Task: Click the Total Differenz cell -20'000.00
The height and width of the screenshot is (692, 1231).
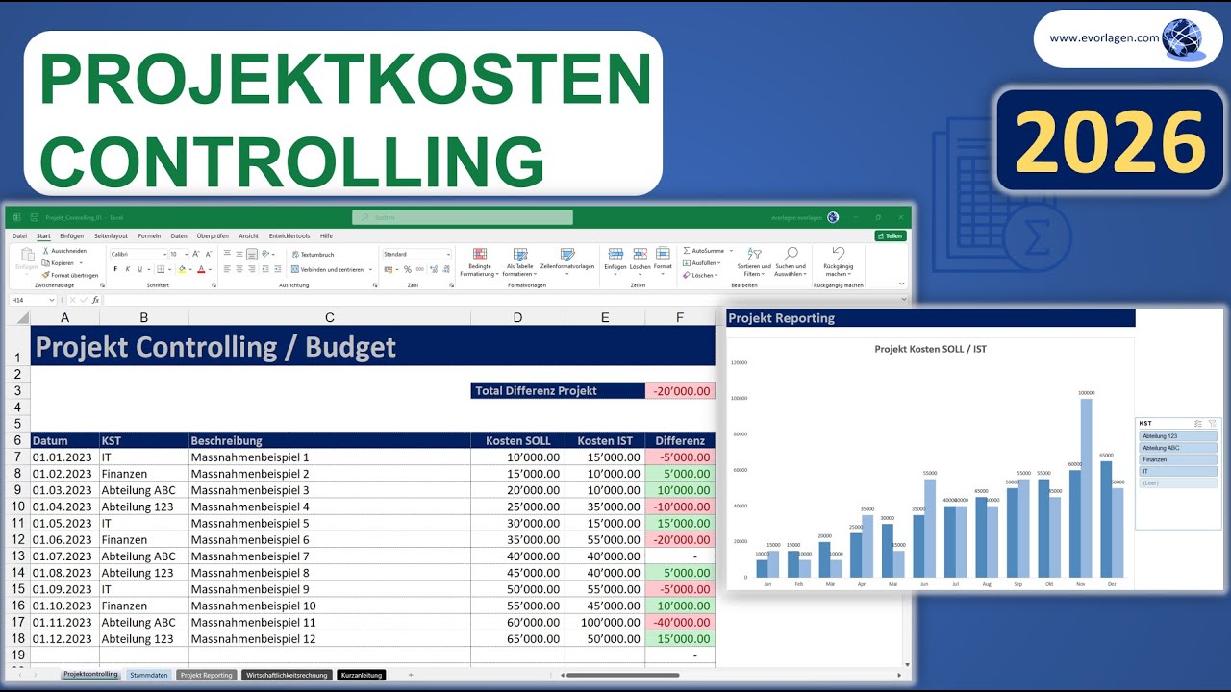Action: click(680, 391)
